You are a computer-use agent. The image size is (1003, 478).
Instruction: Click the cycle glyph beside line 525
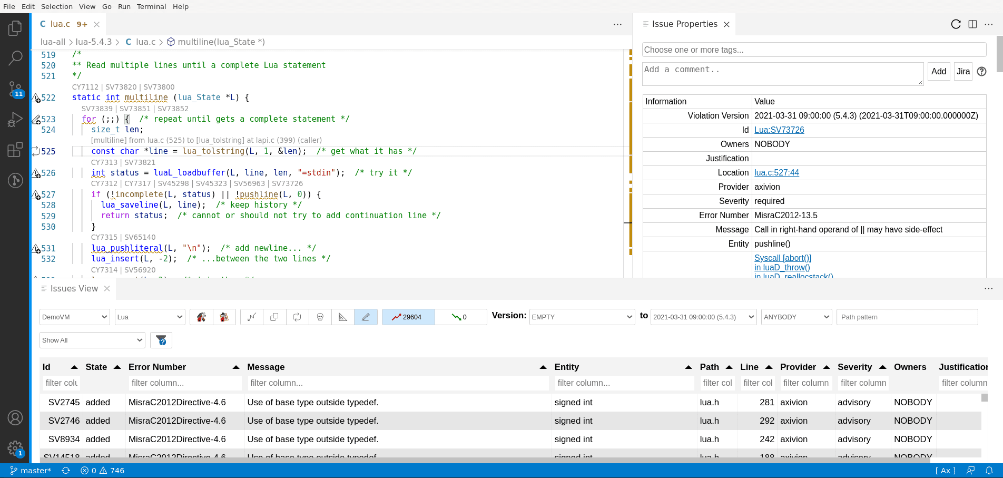[x=36, y=152]
